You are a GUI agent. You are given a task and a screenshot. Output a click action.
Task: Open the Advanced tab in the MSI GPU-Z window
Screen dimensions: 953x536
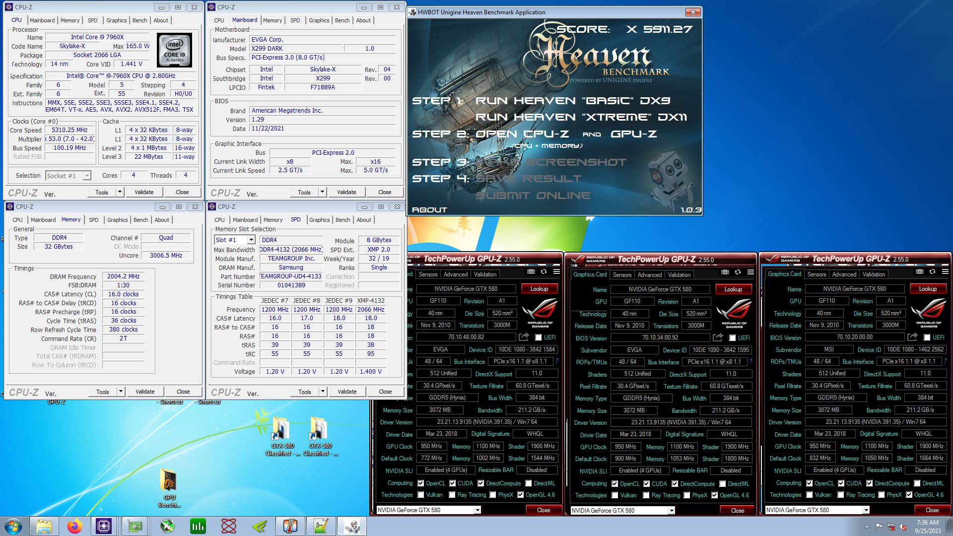click(x=844, y=274)
